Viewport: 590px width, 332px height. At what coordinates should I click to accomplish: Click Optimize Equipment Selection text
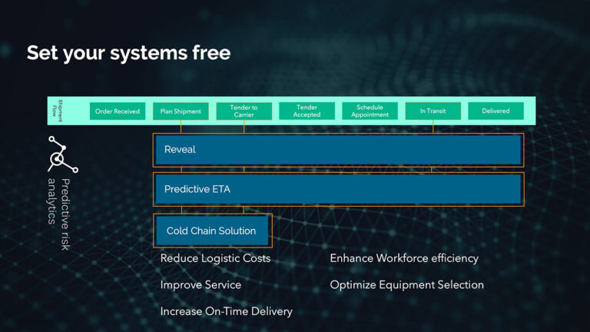tap(406, 285)
